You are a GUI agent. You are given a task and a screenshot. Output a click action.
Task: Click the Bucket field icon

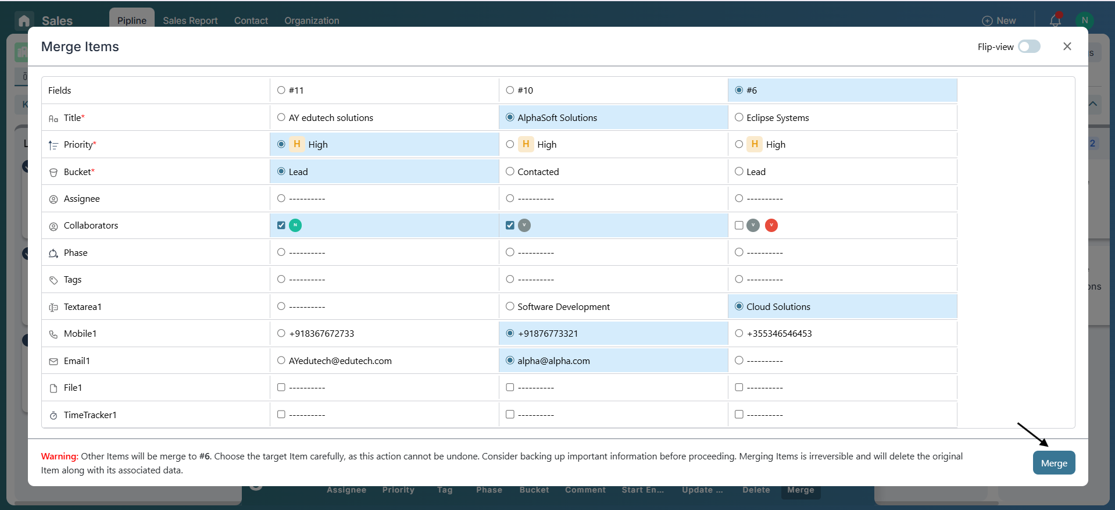53,172
